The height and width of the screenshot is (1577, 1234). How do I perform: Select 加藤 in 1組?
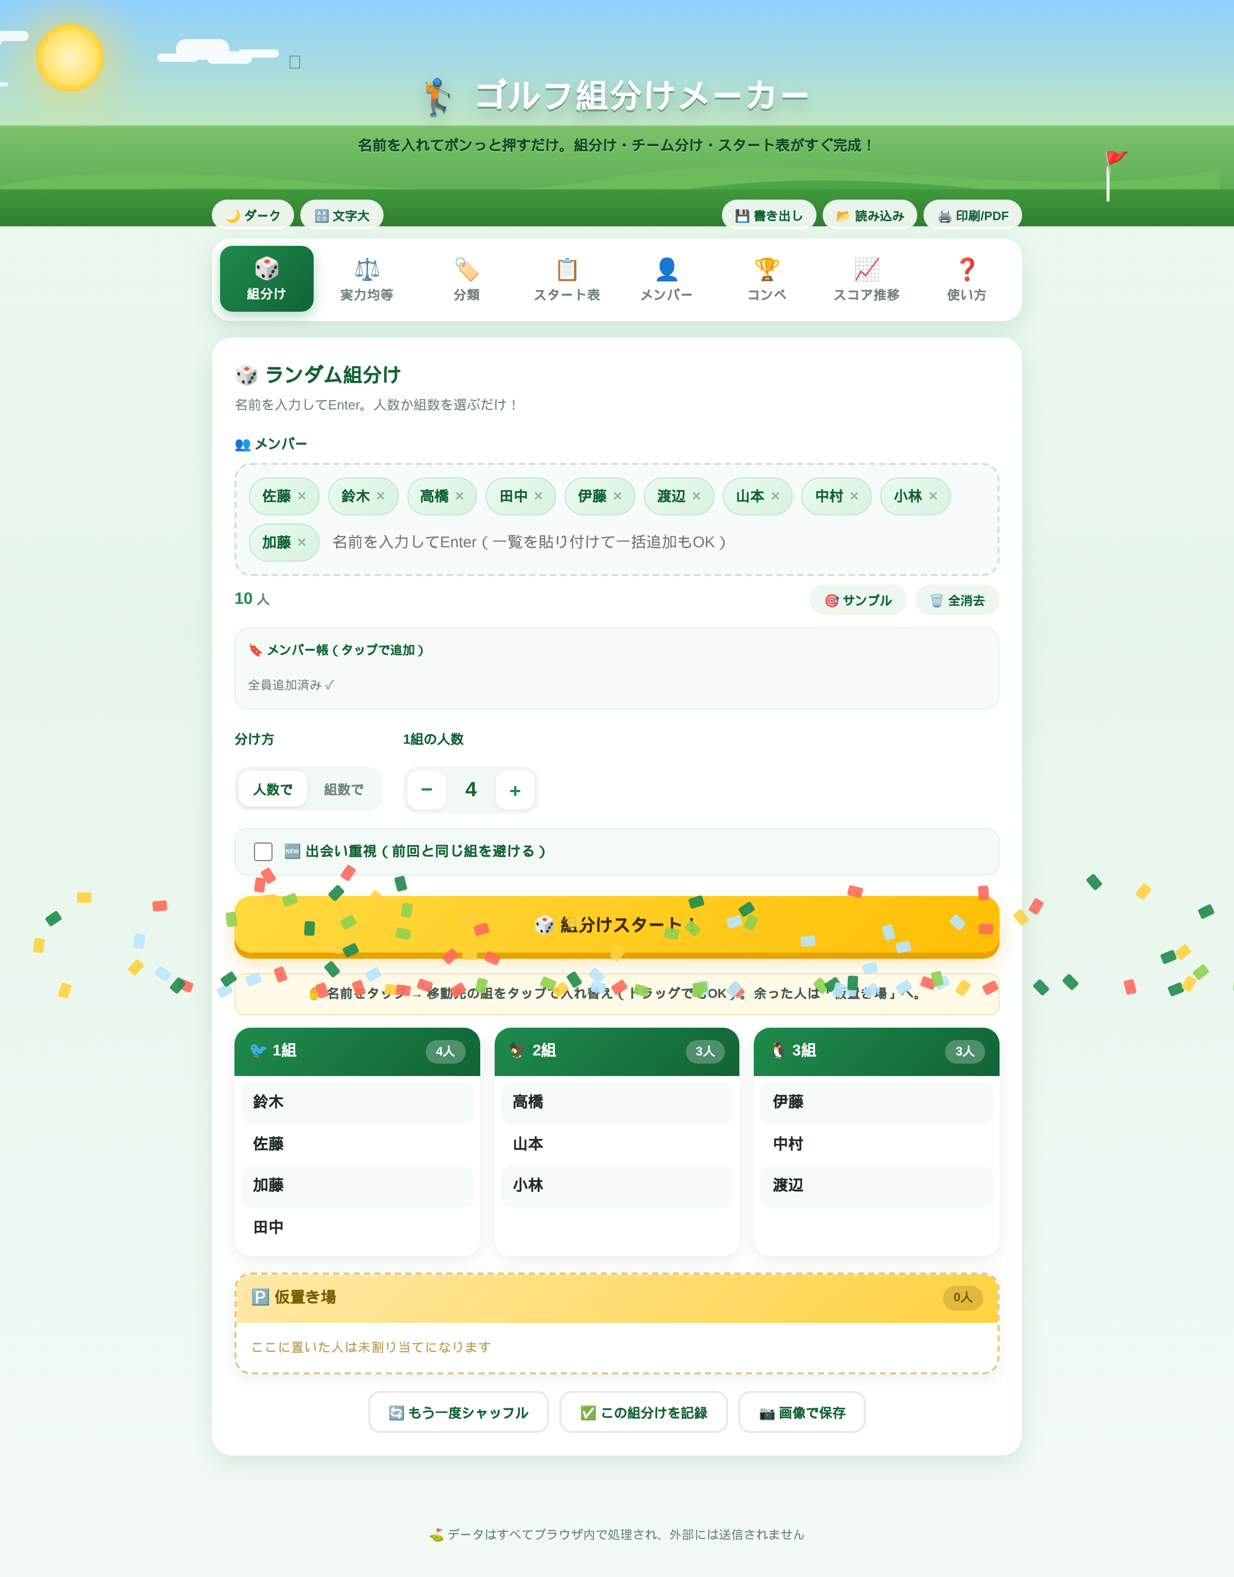click(357, 1185)
